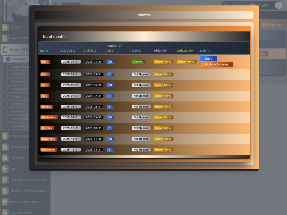Screen dimensions: 287x215
Task: Click the May month name badge
Action: pyautogui.click(x=45, y=75)
